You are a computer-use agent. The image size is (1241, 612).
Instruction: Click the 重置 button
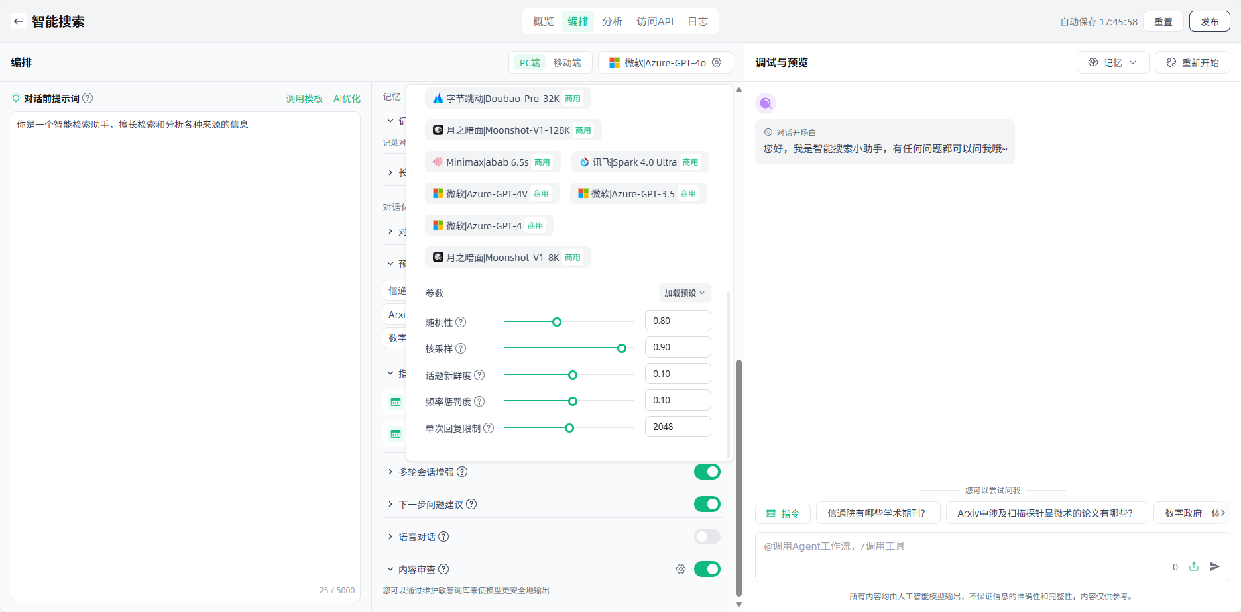click(x=1163, y=21)
